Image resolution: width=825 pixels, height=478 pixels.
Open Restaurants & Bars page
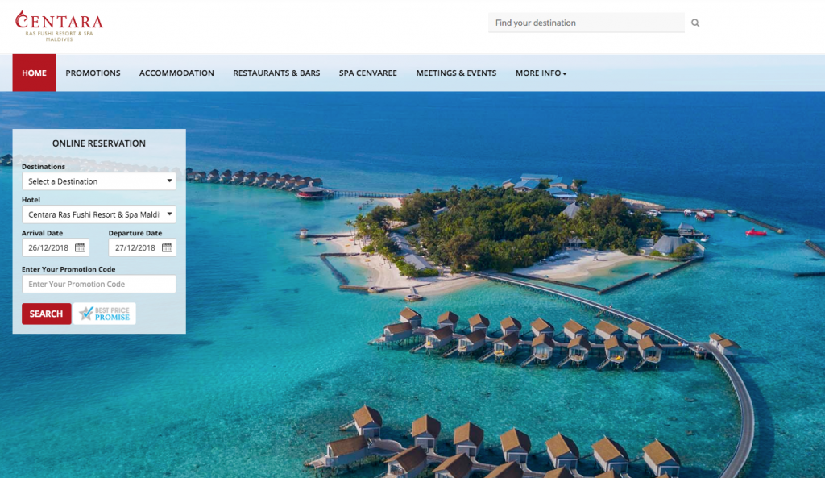pos(277,73)
